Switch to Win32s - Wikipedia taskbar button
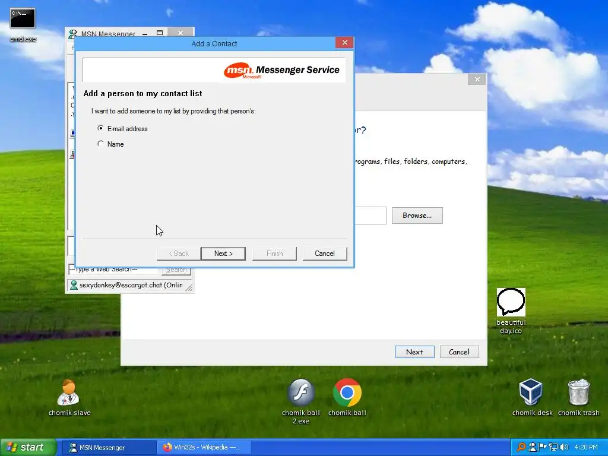Screen dimensions: 608x456 [204, 448]
